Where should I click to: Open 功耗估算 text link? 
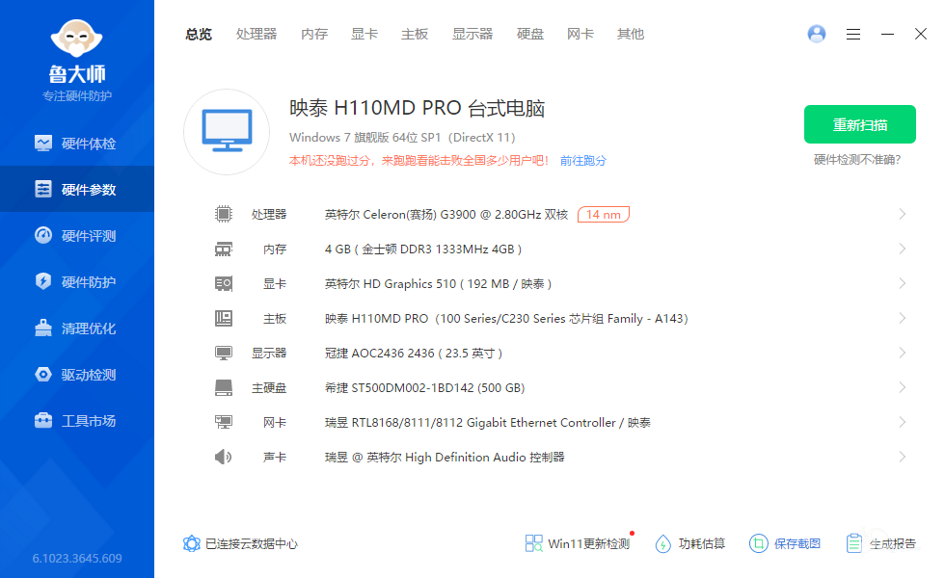[x=702, y=543]
